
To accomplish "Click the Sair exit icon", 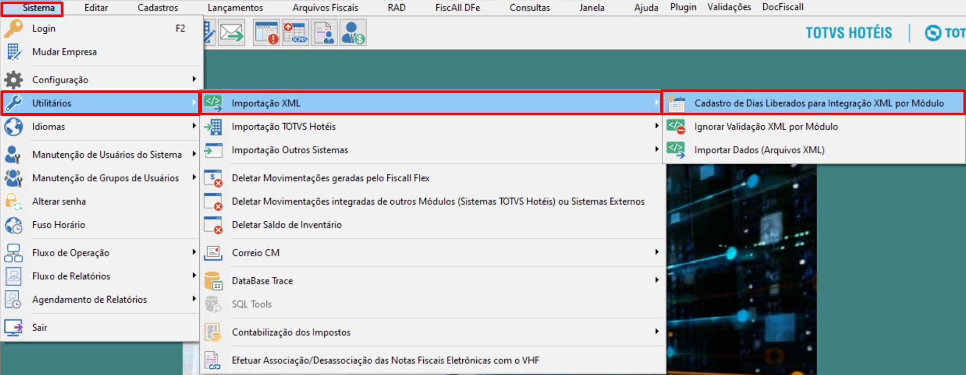I will click(14, 328).
